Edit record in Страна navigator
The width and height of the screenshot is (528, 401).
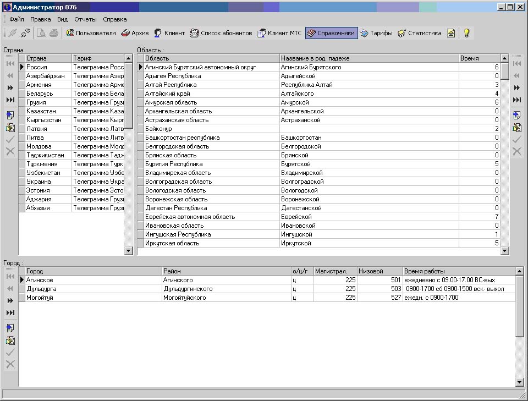pos(10,128)
